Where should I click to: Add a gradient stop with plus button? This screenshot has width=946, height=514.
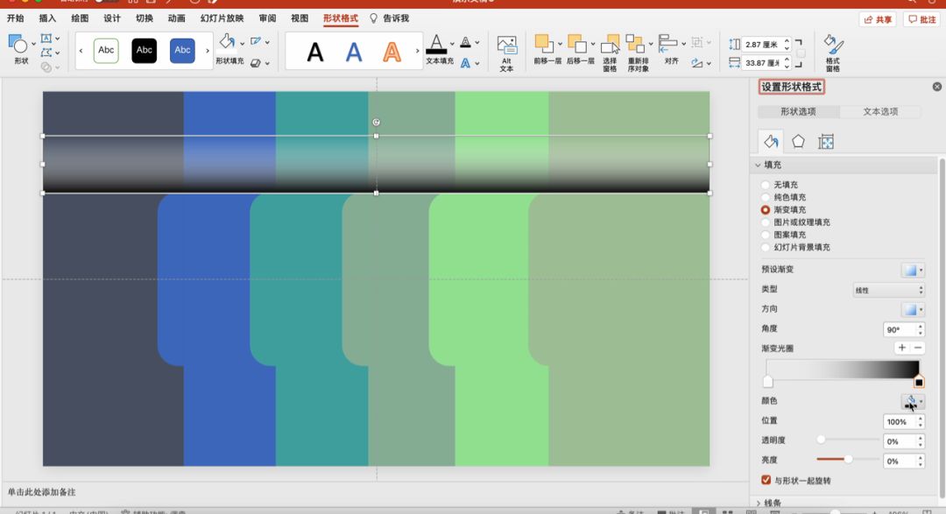tap(902, 348)
